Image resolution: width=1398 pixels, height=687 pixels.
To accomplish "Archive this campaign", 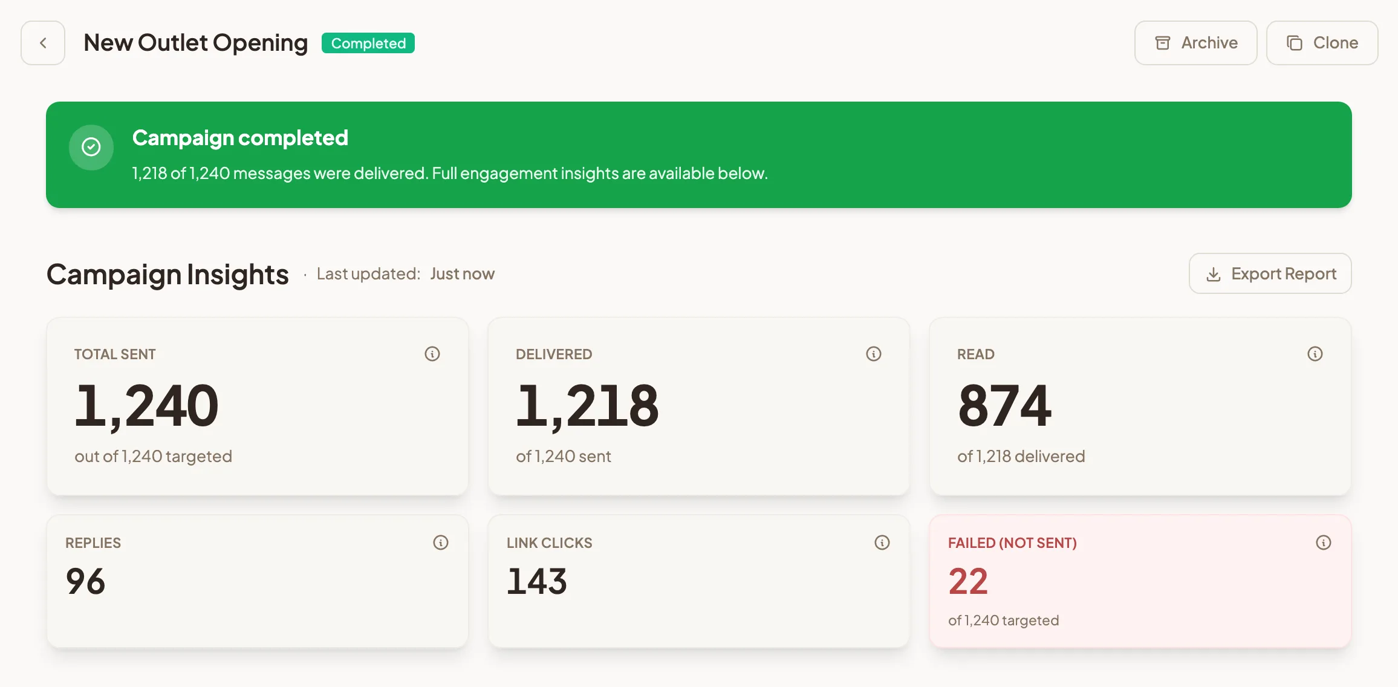I will tap(1195, 43).
